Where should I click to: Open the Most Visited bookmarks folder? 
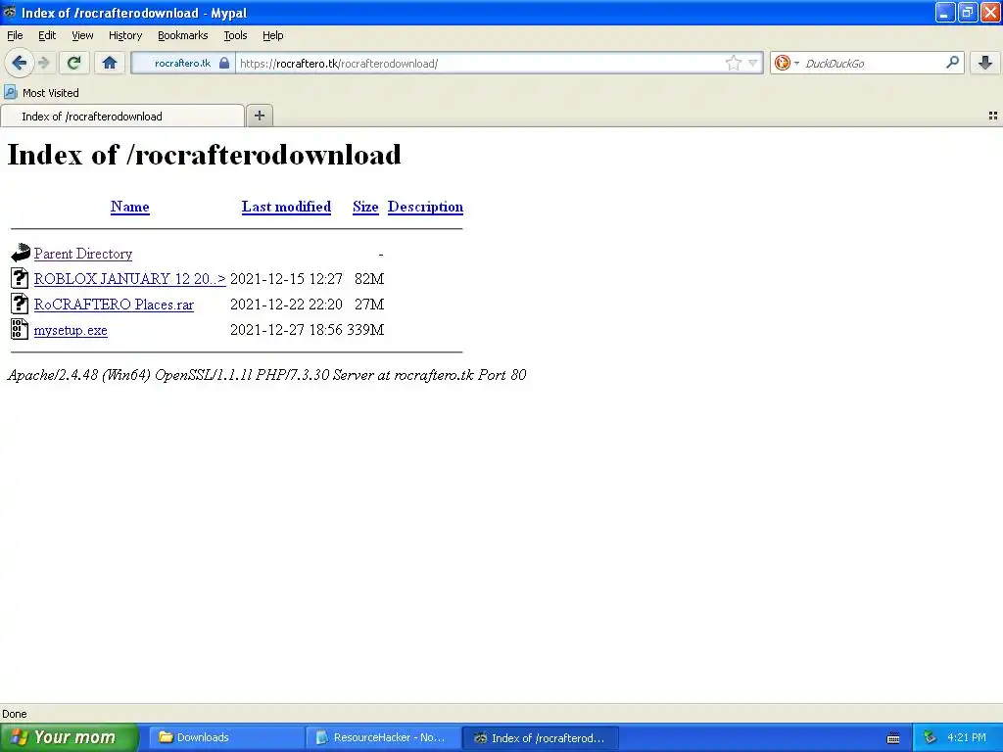point(42,93)
